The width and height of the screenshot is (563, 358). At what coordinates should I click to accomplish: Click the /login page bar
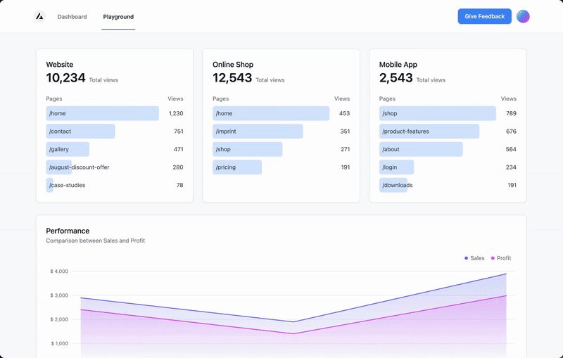tap(396, 167)
